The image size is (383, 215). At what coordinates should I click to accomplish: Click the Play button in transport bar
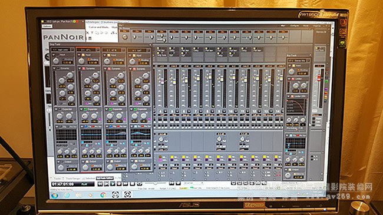click(113, 184)
